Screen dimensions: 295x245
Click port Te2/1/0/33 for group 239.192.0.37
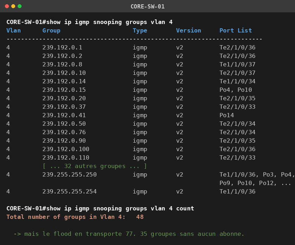(x=237, y=107)
